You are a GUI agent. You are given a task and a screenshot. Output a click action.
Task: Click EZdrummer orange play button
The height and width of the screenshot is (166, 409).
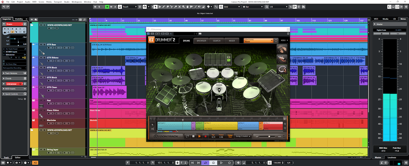tap(199, 136)
